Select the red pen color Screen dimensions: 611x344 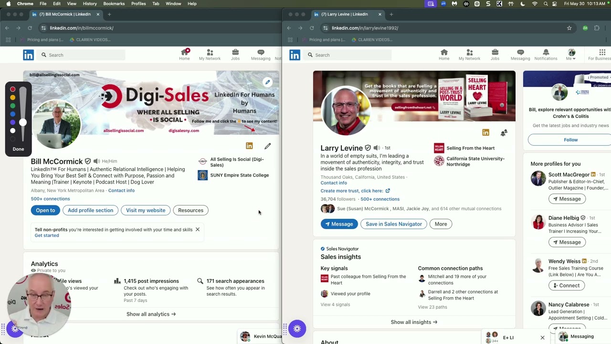(x=13, y=89)
